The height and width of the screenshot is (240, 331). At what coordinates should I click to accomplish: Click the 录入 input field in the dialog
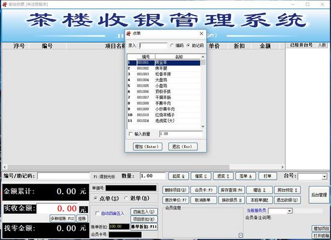click(x=153, y=46)
